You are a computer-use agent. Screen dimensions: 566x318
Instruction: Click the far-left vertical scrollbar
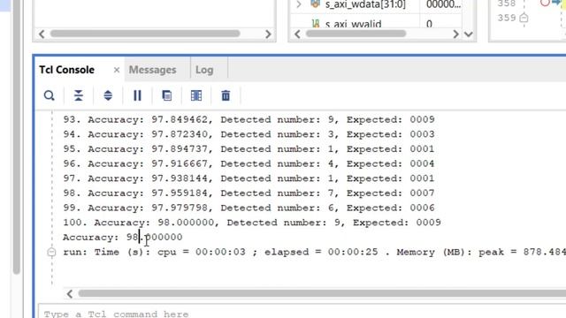pyautogui.click(x=17, y=137)
